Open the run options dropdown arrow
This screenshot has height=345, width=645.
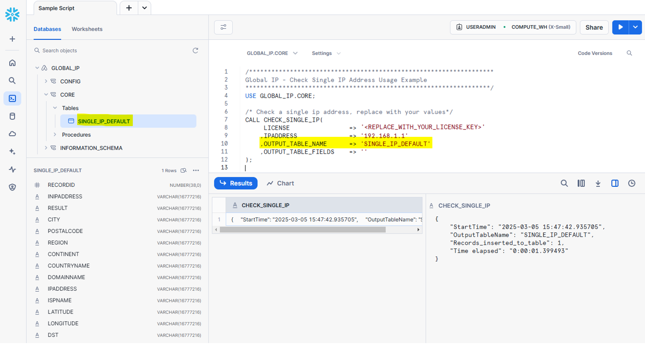(635, 27)
